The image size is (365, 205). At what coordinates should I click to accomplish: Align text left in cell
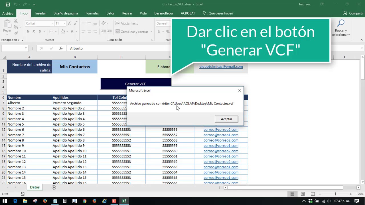coord(84,32)
